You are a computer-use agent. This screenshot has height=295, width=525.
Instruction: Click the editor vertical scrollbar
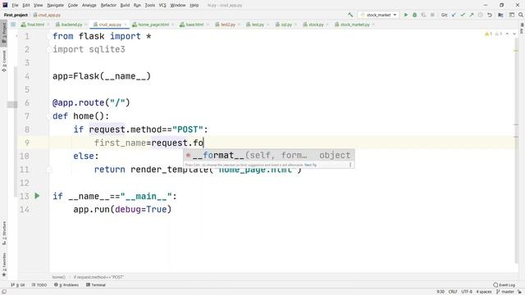tap(516, 151)
